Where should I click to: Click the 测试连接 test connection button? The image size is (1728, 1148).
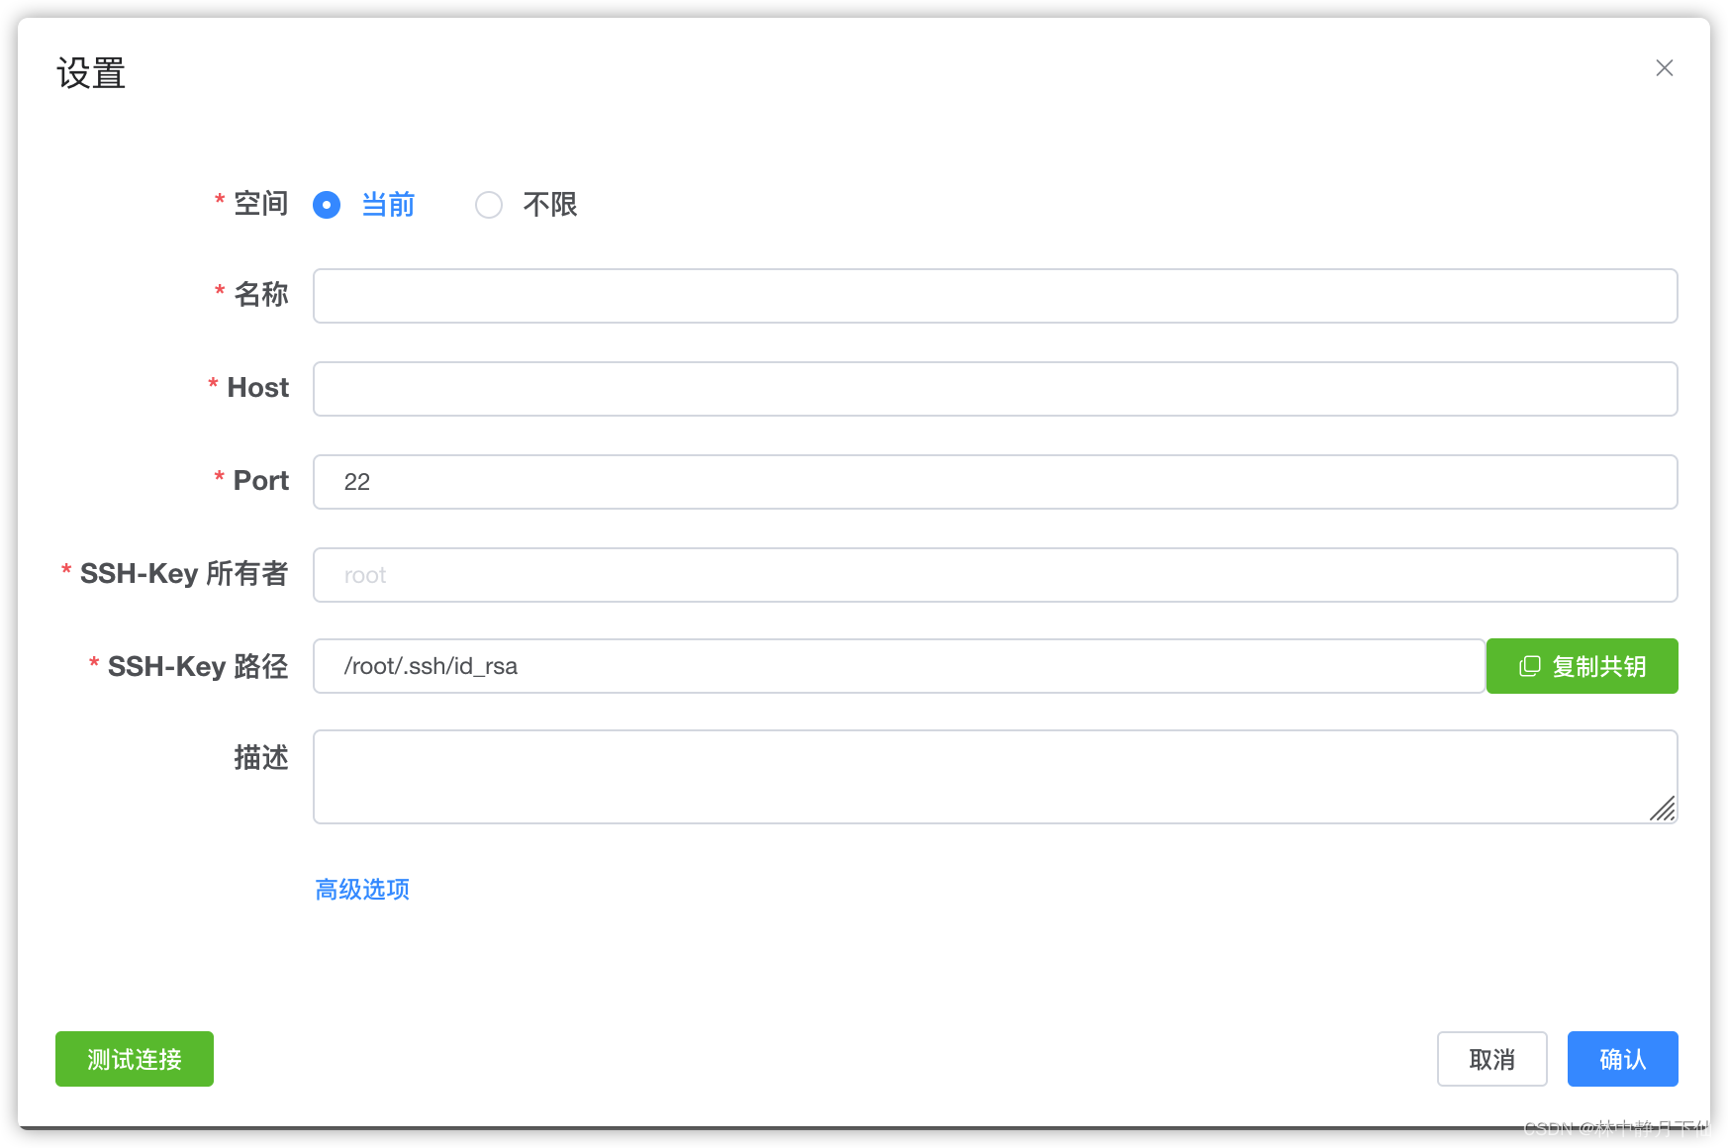coord(134,1059)
